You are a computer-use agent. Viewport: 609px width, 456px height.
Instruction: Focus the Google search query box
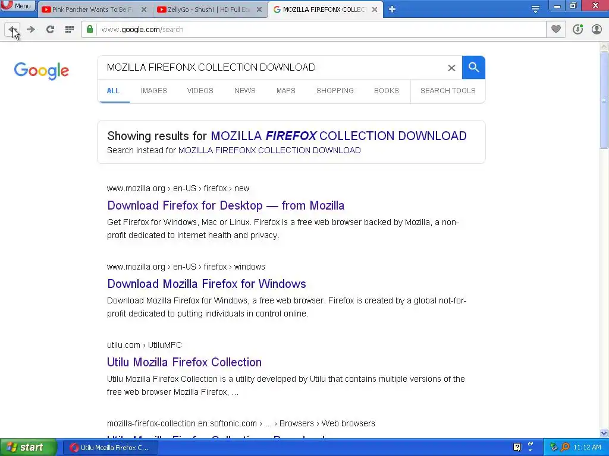(272, 68)
